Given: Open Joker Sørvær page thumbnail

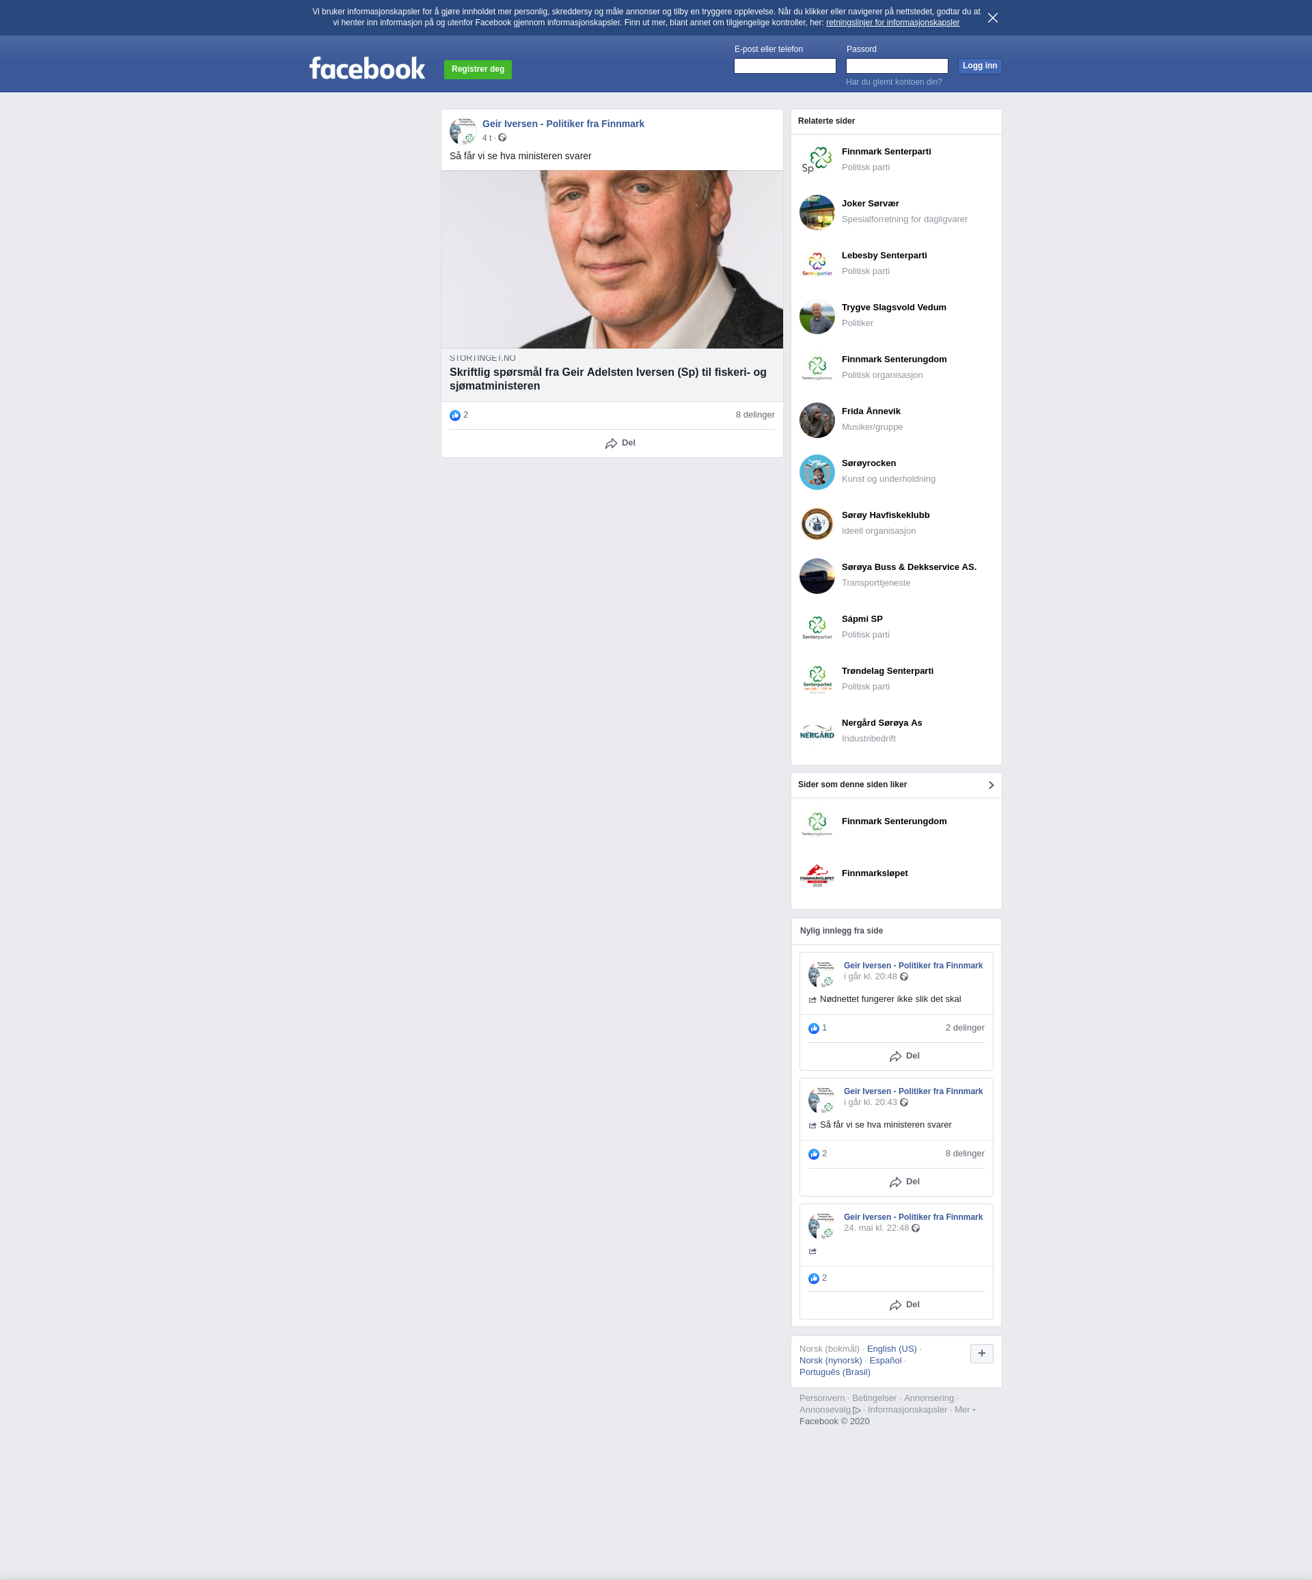Looking at the screenshot, I should coord(817,212).
